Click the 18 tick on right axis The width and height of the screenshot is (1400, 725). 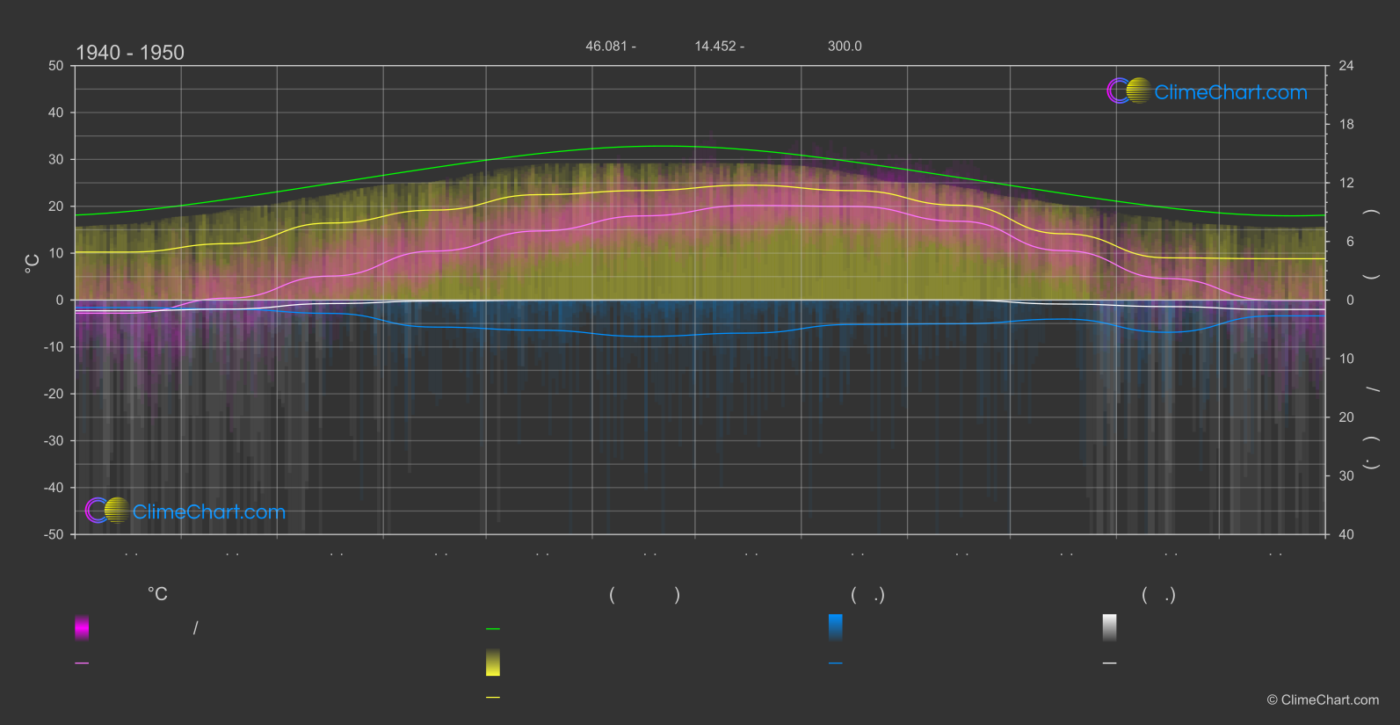1346,125
